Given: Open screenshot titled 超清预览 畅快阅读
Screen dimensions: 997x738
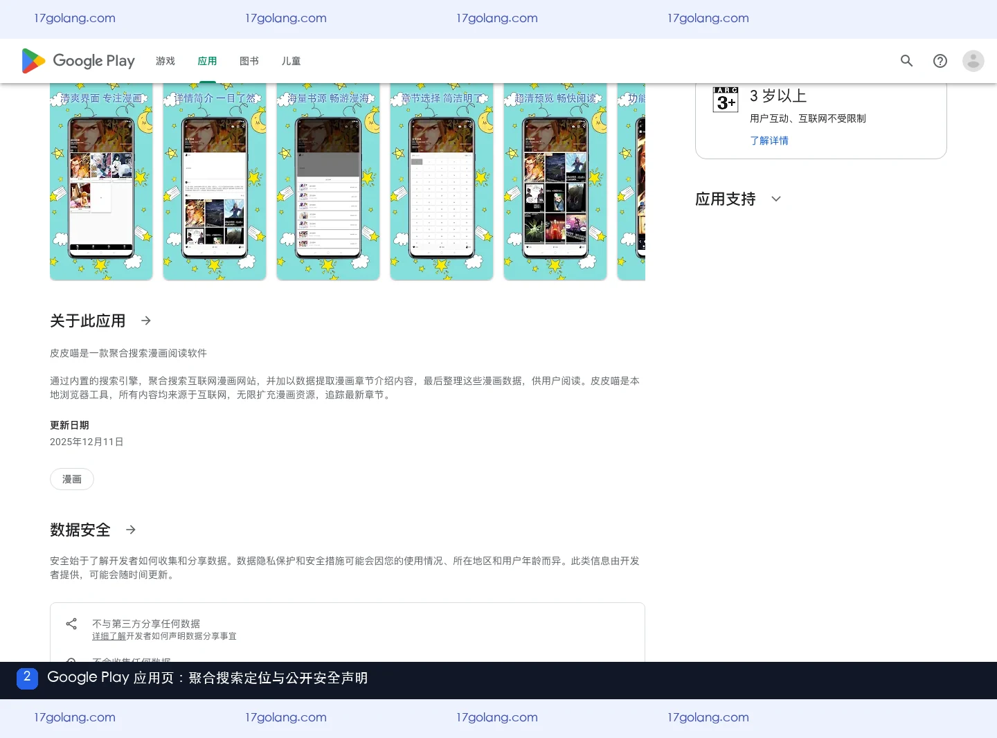Looking at the screenshot, I should (555, 182).
